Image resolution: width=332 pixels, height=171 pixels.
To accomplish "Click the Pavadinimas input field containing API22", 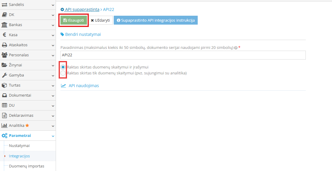I will pos(183,55).
